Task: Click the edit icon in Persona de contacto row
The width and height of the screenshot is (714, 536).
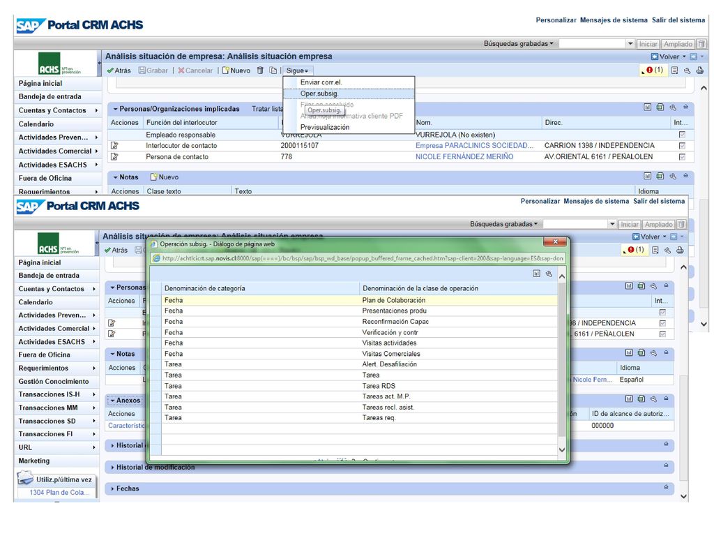Action: coord(114,156)
